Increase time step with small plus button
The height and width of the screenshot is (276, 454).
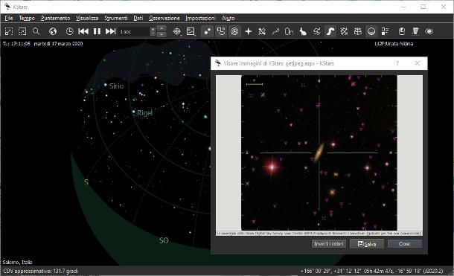[x=153, y=29]
